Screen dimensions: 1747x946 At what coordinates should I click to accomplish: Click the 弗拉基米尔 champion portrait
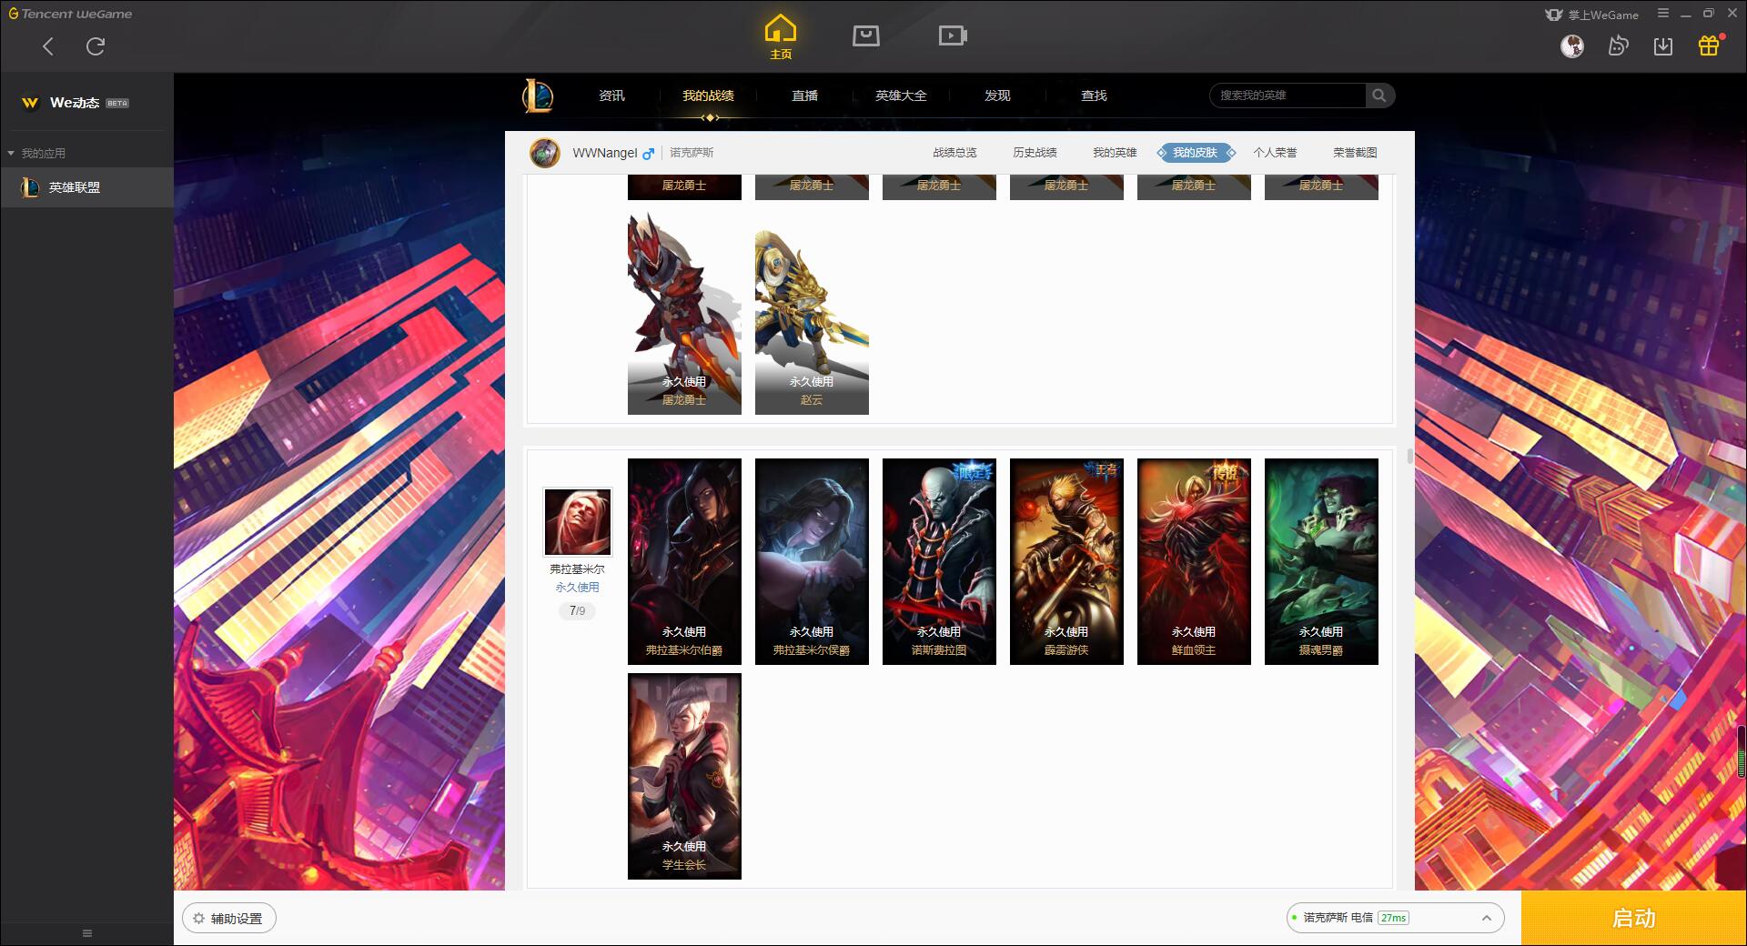tap(578, 522)
